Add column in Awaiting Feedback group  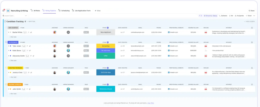pyautogui.click(x=252, y=68)
